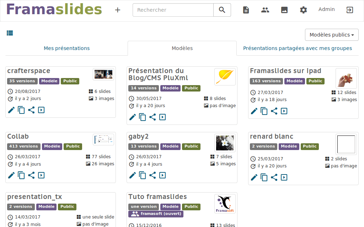This screenshot has height=227, width=364.
Task: Open the presentations document icon in the header
Action: 246,10
